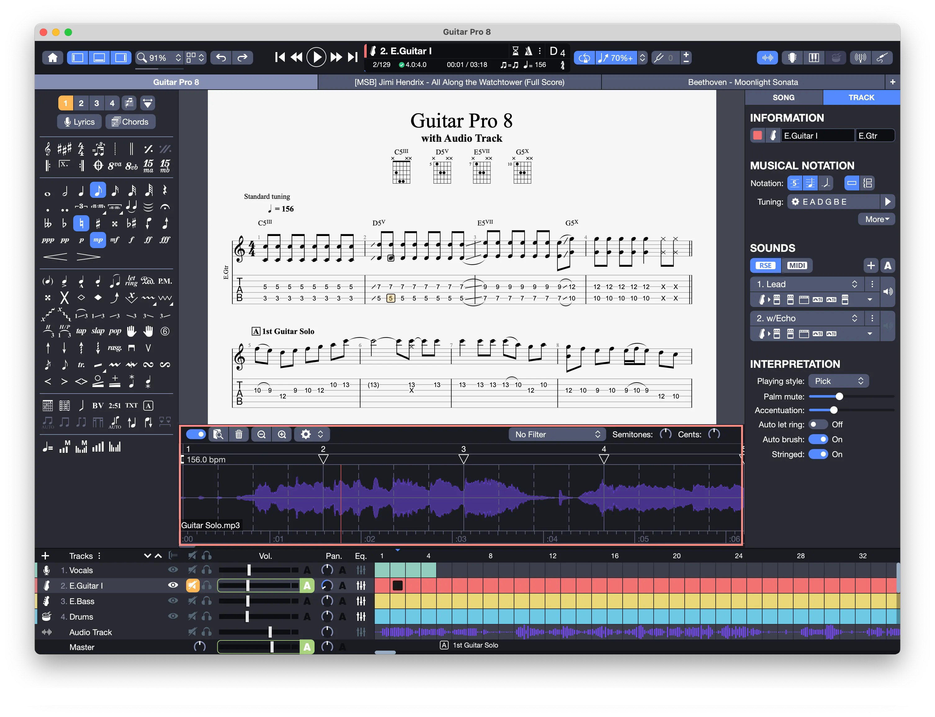
Task: Open the tuning E A D G B E selector
Action: click(833, 202)
